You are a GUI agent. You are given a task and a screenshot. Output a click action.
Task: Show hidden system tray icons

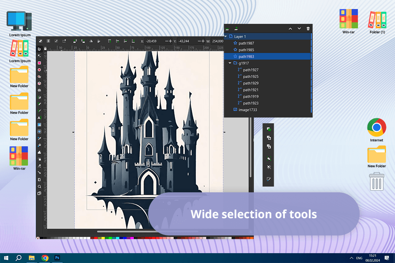(351, 258)
